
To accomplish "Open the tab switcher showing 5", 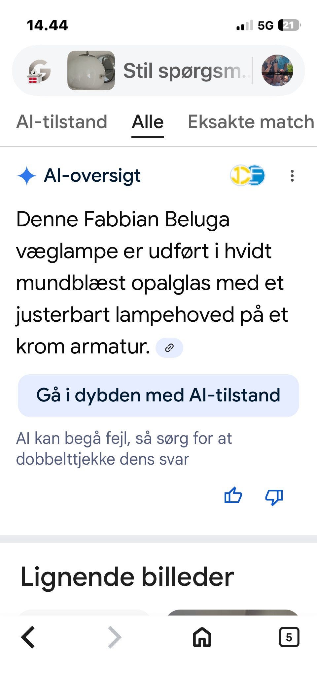I will click(x=289, y=637).
